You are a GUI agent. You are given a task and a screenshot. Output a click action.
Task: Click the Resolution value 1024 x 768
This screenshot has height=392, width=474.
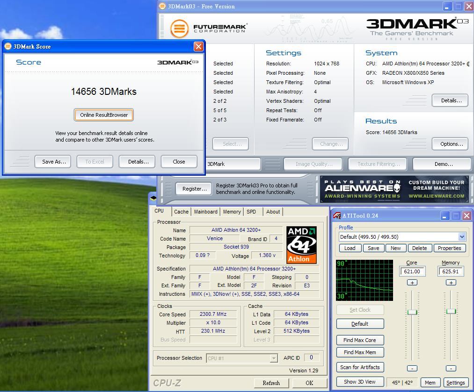[327, 64]
